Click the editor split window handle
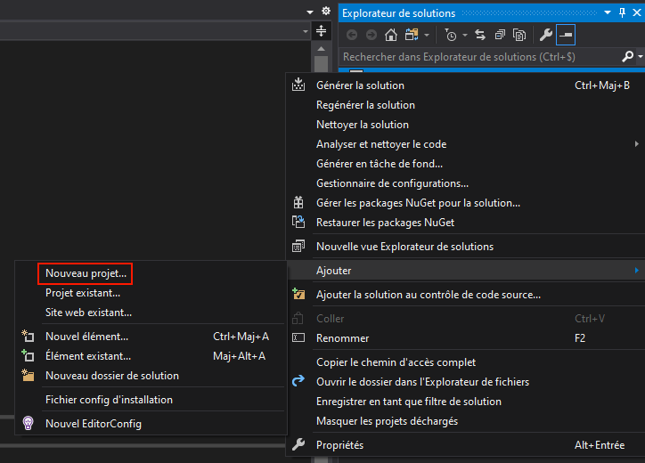The image size is (645, 463). click(x=322, y=31)
